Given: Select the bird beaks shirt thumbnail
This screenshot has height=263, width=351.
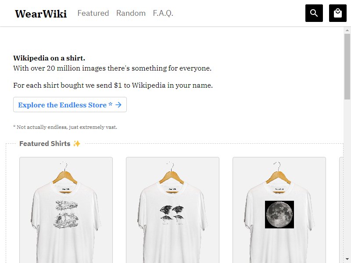Looking at the screenshot, I should tap(172, 210).
